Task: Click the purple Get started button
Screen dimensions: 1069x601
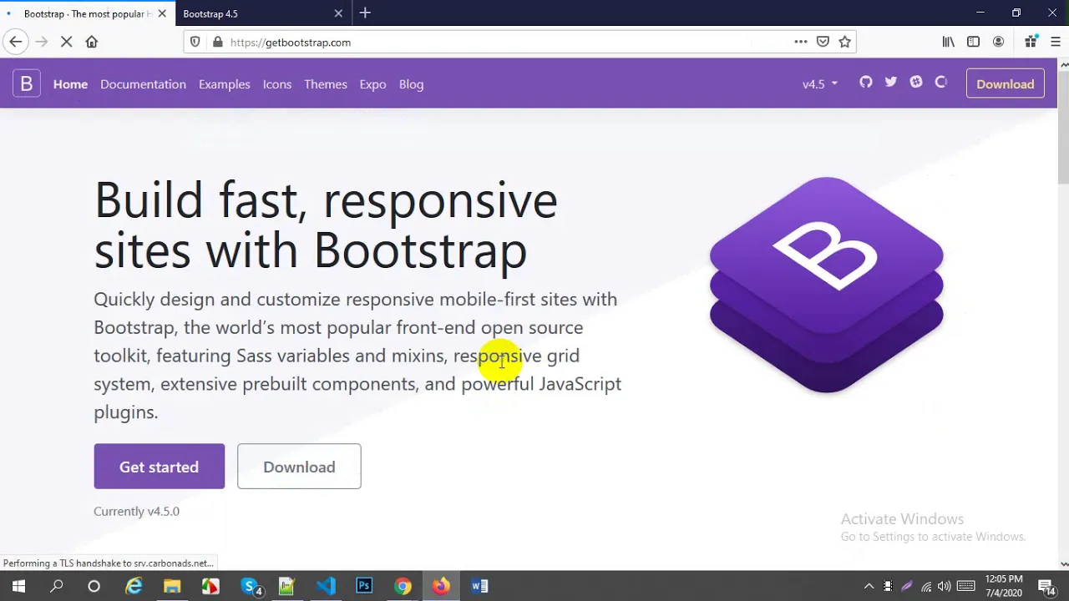Action: point(159,467)
